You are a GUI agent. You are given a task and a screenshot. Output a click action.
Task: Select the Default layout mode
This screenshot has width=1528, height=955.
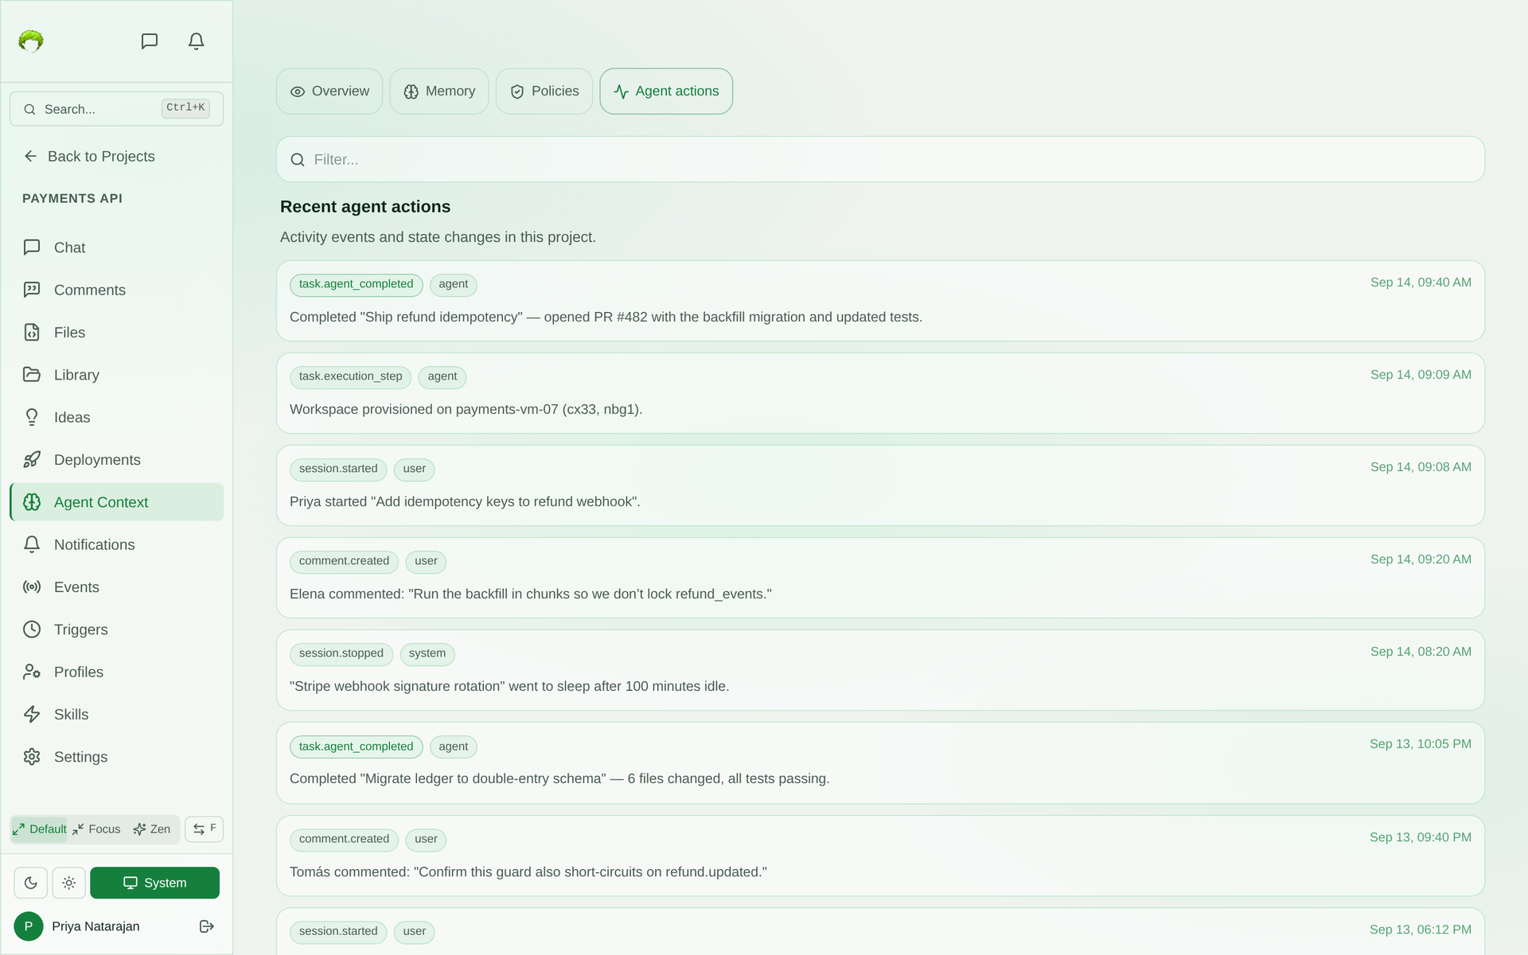coord(39,829)
